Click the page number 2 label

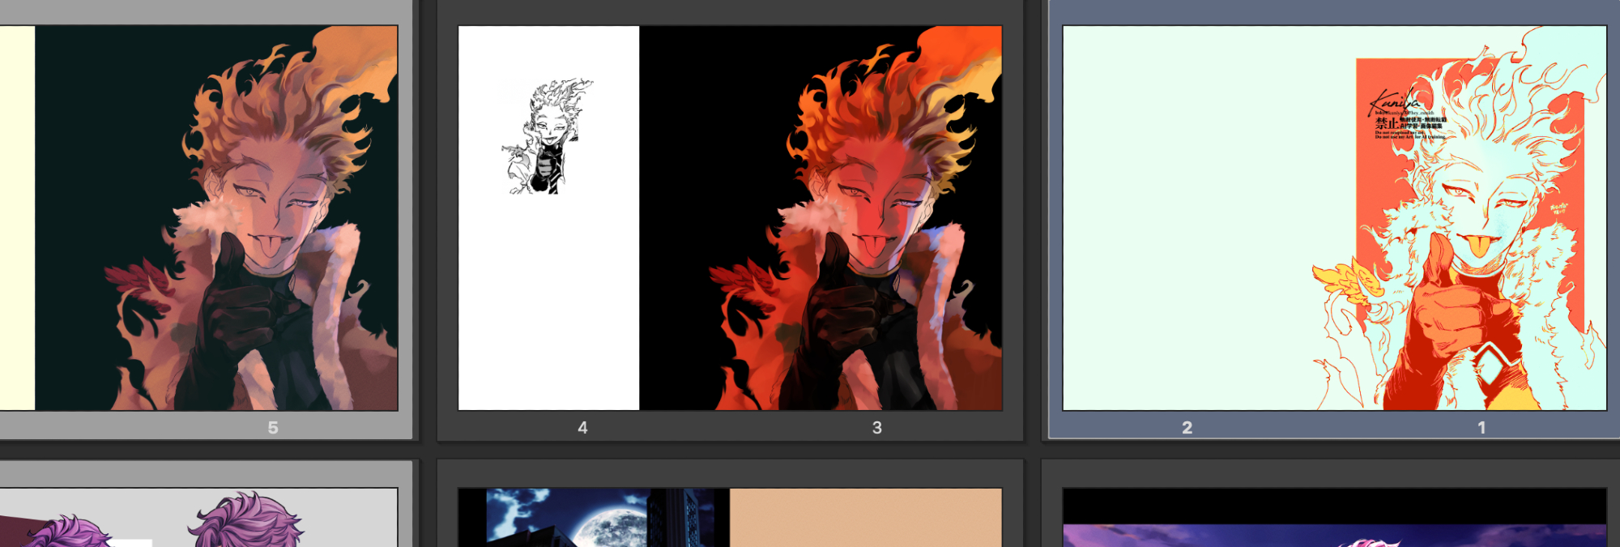[1187, 428]
